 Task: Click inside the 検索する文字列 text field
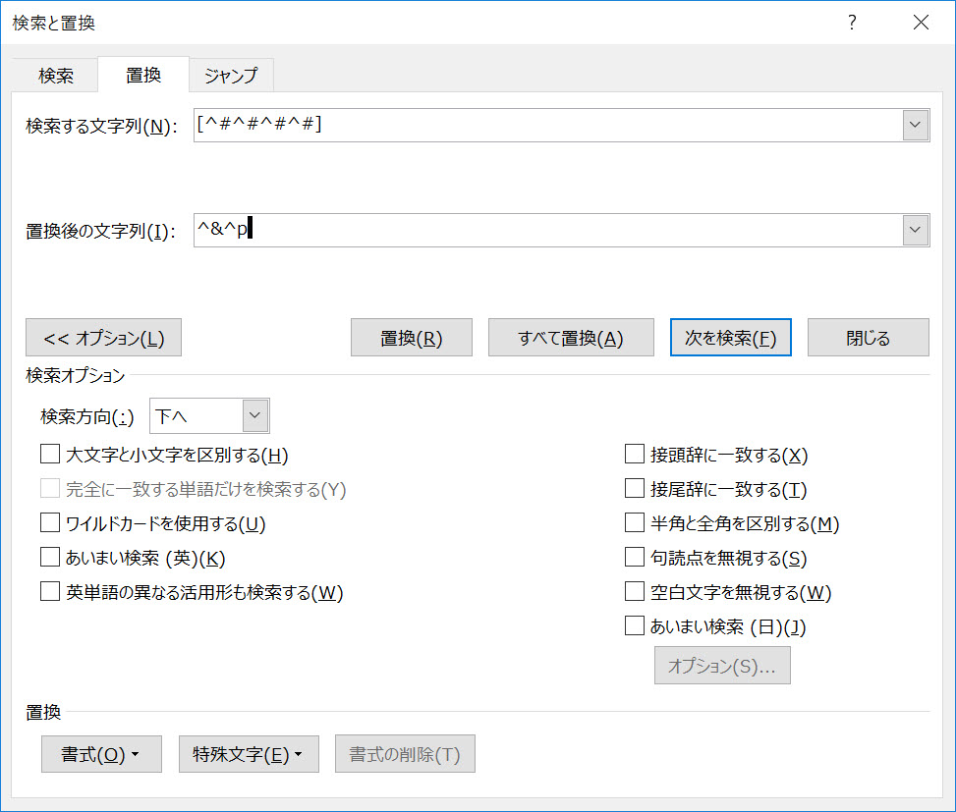(546, 125)
